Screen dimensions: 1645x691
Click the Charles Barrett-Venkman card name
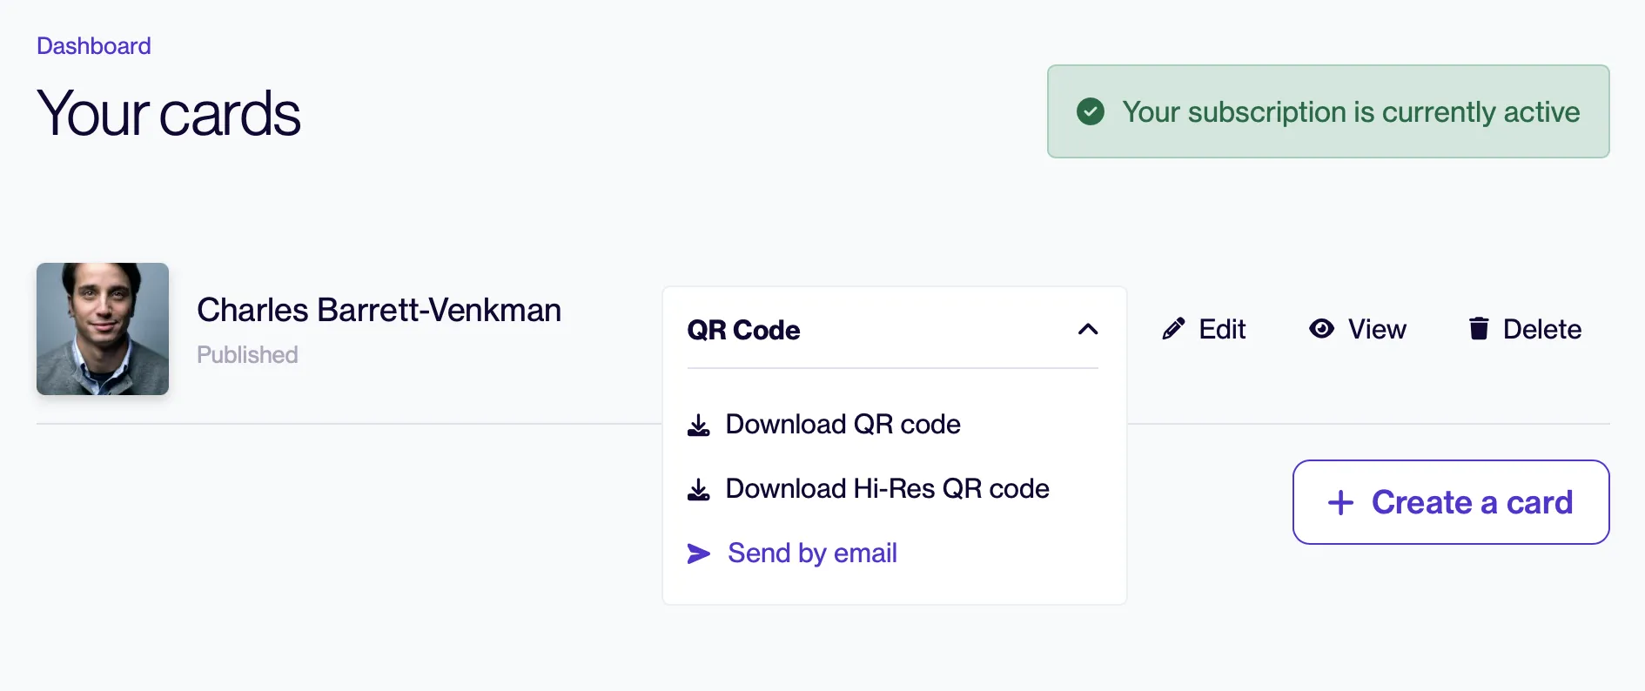click(379, 310)
